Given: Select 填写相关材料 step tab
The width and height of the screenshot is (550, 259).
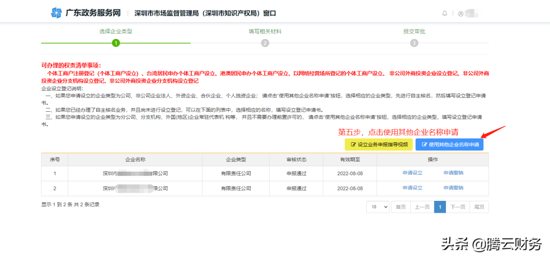Looking at the screenshot, I should coord(265,32).
